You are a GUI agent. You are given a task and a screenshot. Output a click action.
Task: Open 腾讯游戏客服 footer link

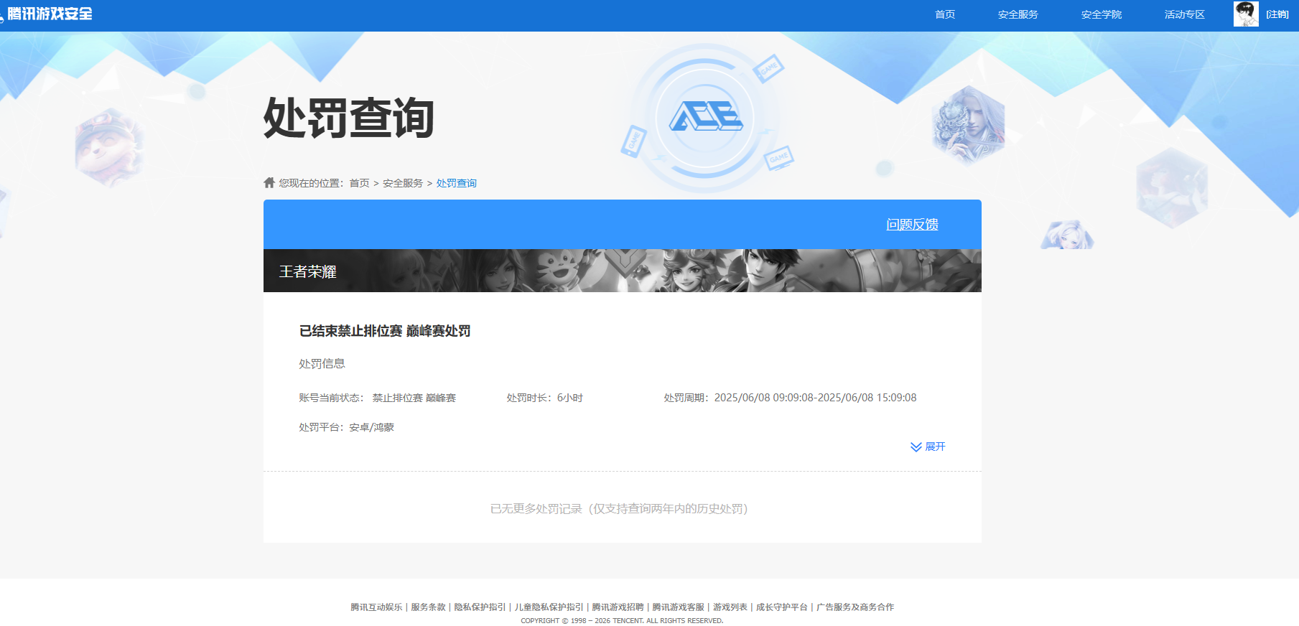click(678, 607)
